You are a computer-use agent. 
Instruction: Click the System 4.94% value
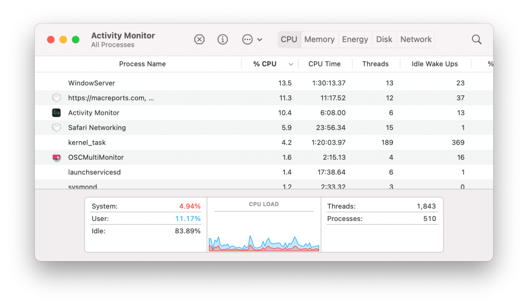(190, 206)
